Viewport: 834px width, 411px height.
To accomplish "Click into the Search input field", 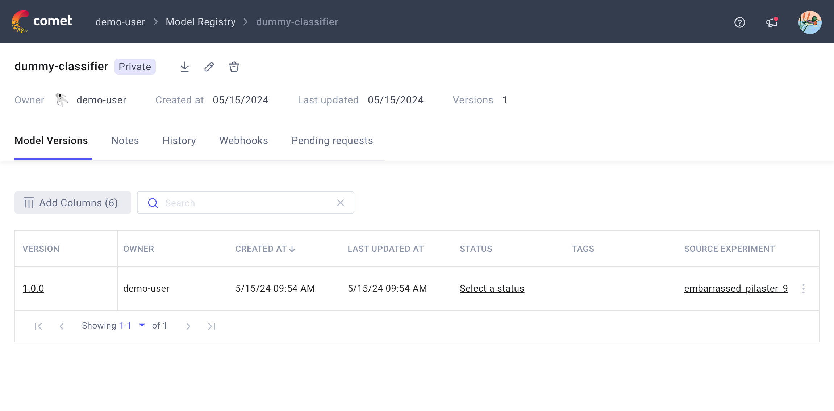I will tap(246, 203).
